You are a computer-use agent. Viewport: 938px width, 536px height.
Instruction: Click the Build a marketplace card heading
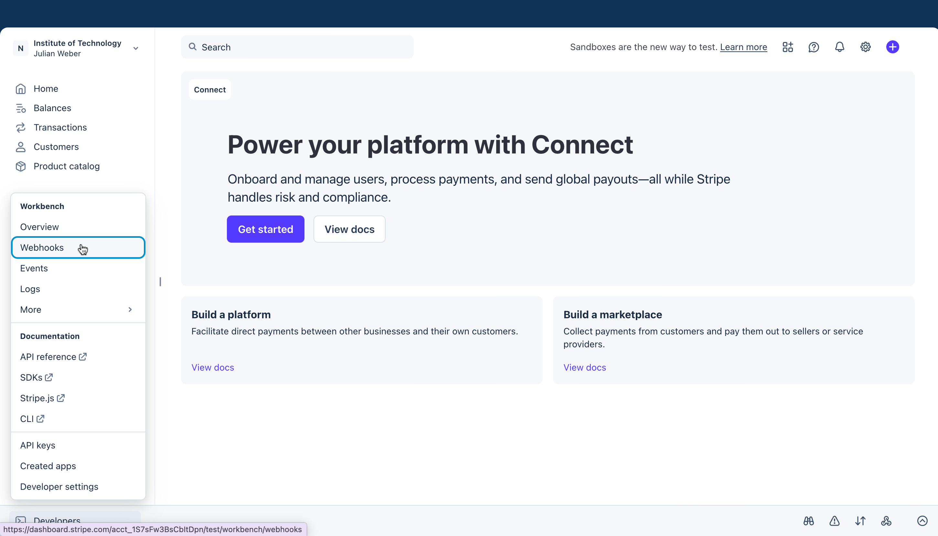(x=613, y=314)
